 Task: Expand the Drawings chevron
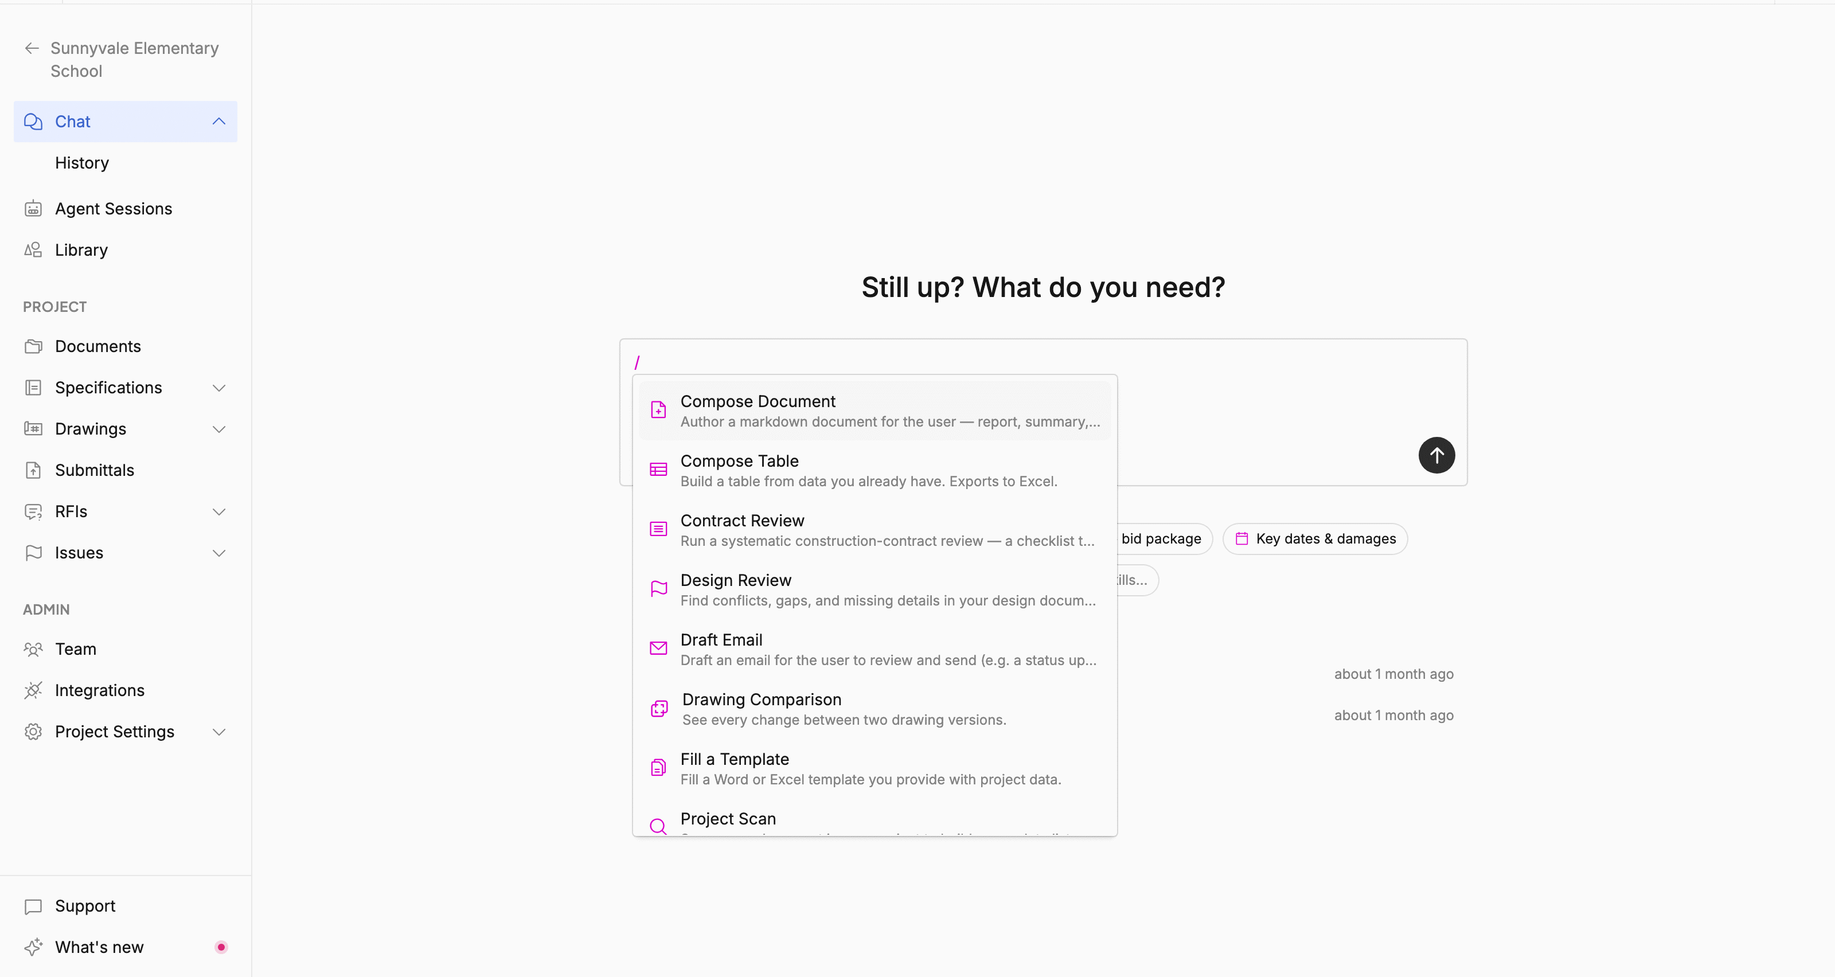coord(218,429)
